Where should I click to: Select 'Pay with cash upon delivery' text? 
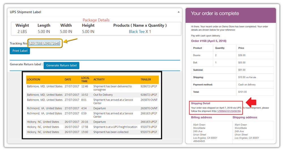click(x=205, y=36)
